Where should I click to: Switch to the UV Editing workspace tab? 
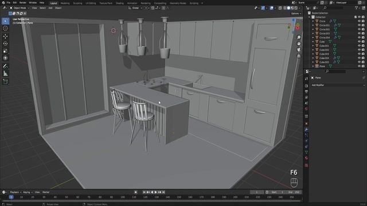click(91, 3)
